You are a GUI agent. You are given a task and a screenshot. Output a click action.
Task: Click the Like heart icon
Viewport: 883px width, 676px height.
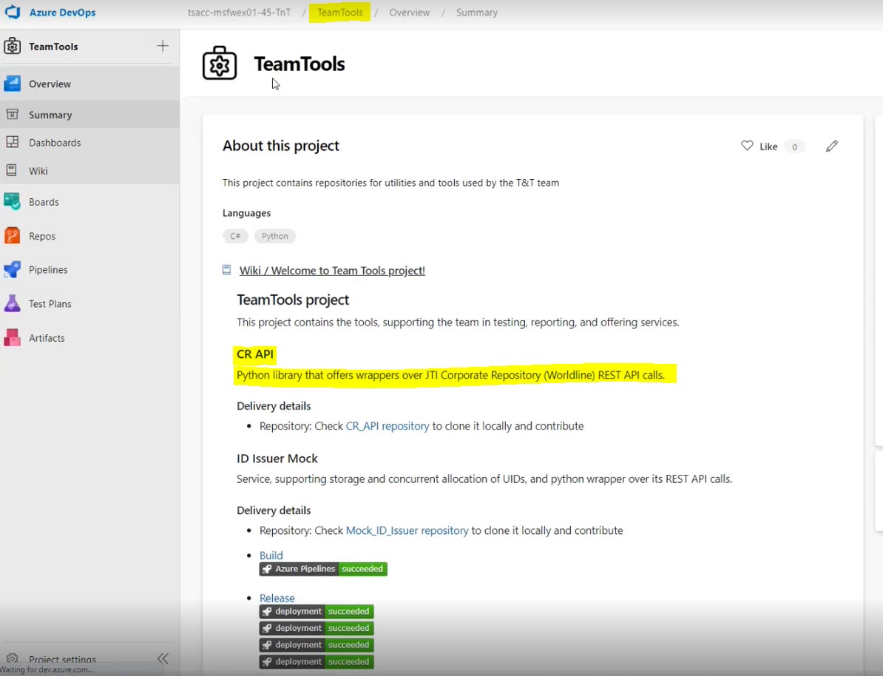747,146
